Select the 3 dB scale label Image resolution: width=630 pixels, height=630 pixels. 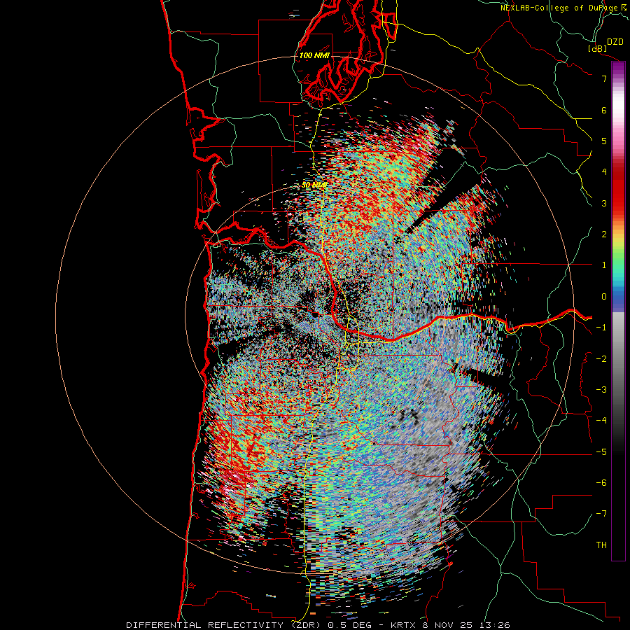point(604,203)
